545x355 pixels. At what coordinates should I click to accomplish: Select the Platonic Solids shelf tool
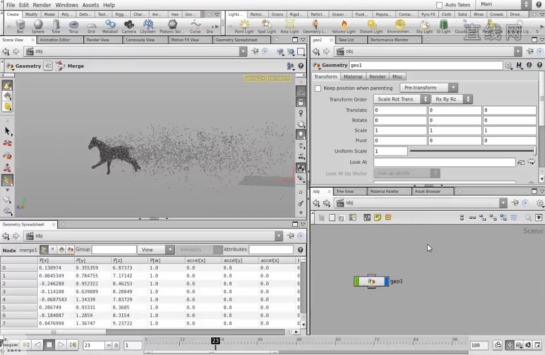point(172,26)
